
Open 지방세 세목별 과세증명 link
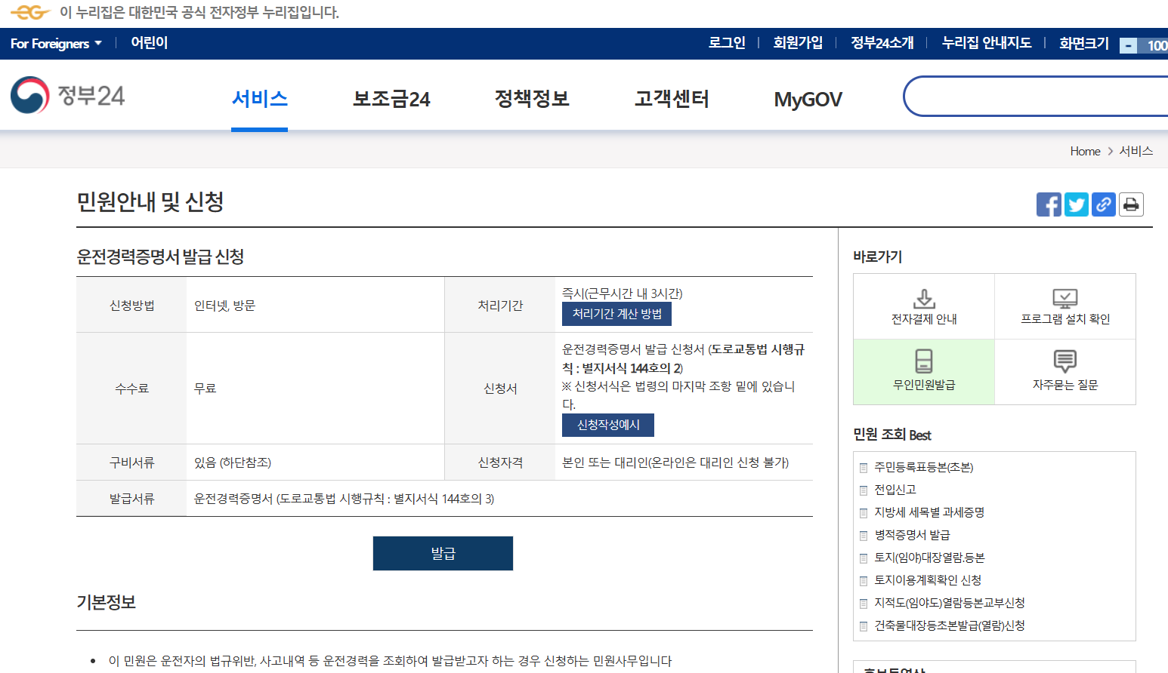[929, 512]
